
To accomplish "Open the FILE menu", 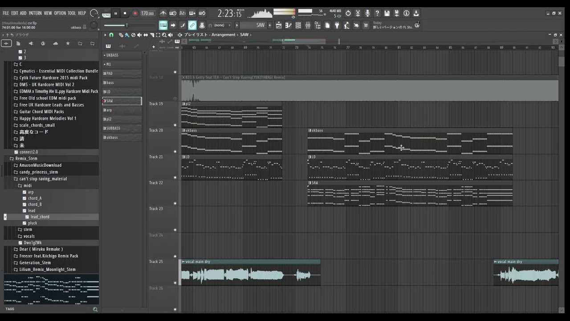I will click(x=6, y=13).
